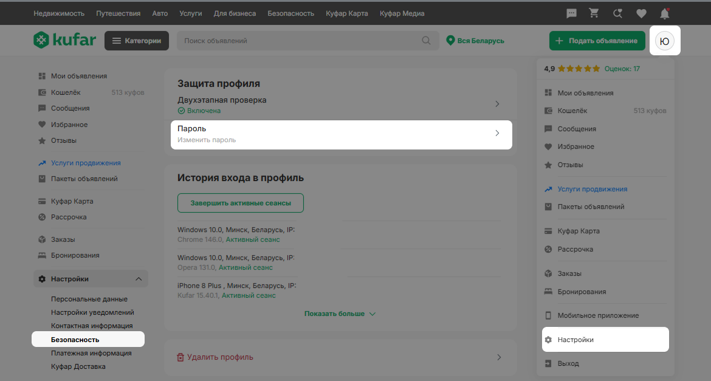
Task: Open Куфар Медиа in the top navigation
Action: point(402,13)
